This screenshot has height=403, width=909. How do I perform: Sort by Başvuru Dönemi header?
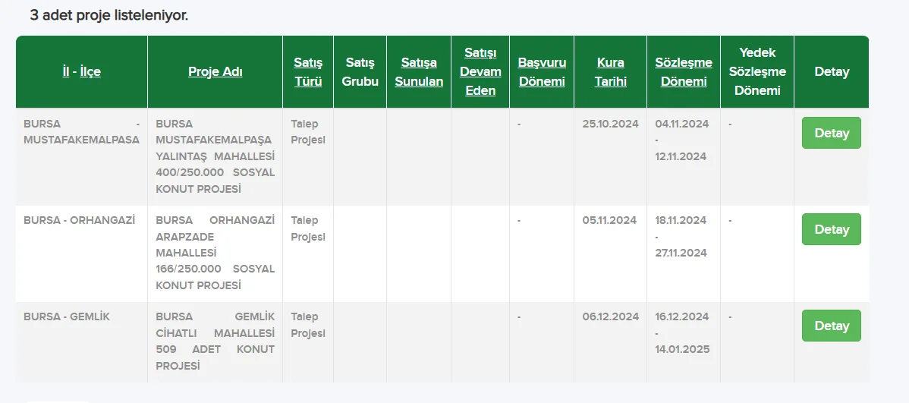pos(542,72)
